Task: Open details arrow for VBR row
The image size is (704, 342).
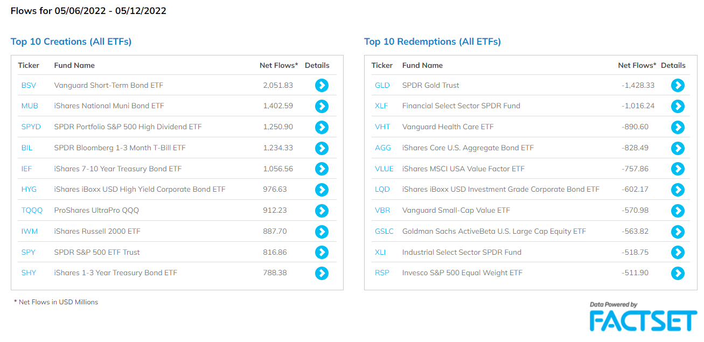Action: (x=678, y=211)
